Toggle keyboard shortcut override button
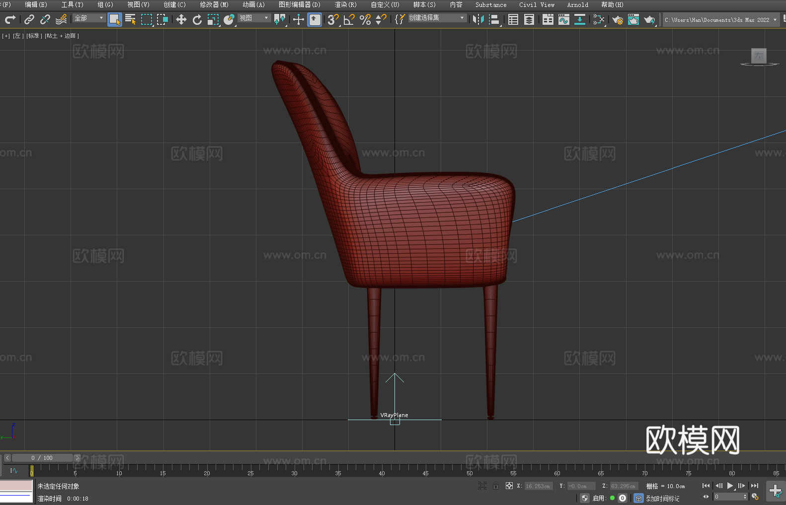This screenshot has width=786, height=505. (x=314, y=19)
